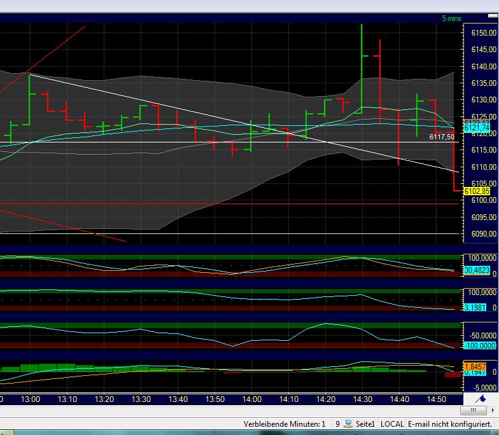Click the horizontal scrollbar right arrow

click(x=493, y=411)
